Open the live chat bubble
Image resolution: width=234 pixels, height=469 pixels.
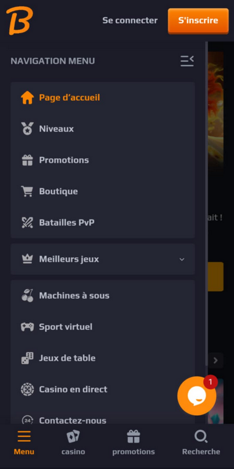pyautogui.click(x=196, y=395)
